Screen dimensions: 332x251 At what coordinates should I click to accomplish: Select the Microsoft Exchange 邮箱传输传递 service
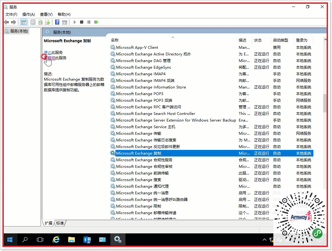(212, 213)
